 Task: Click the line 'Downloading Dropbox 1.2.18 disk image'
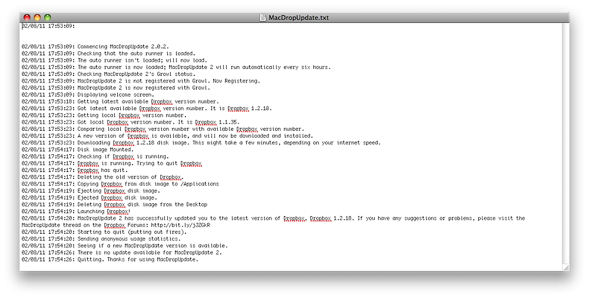(201, 143)
